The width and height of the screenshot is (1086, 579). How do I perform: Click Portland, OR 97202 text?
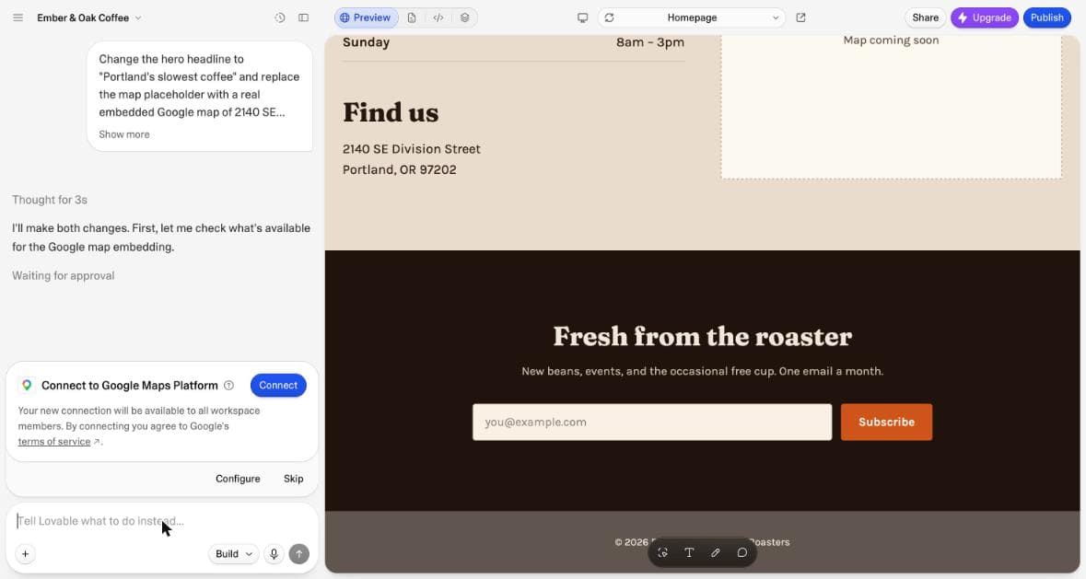[399, 169]
